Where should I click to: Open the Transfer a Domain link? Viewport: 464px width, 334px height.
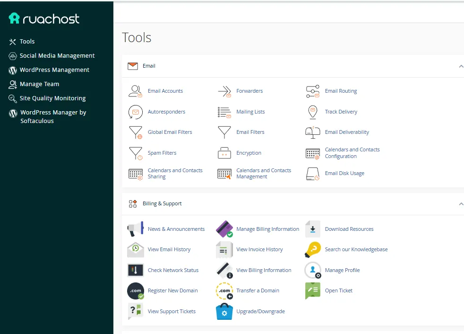(x=258, y=291)
